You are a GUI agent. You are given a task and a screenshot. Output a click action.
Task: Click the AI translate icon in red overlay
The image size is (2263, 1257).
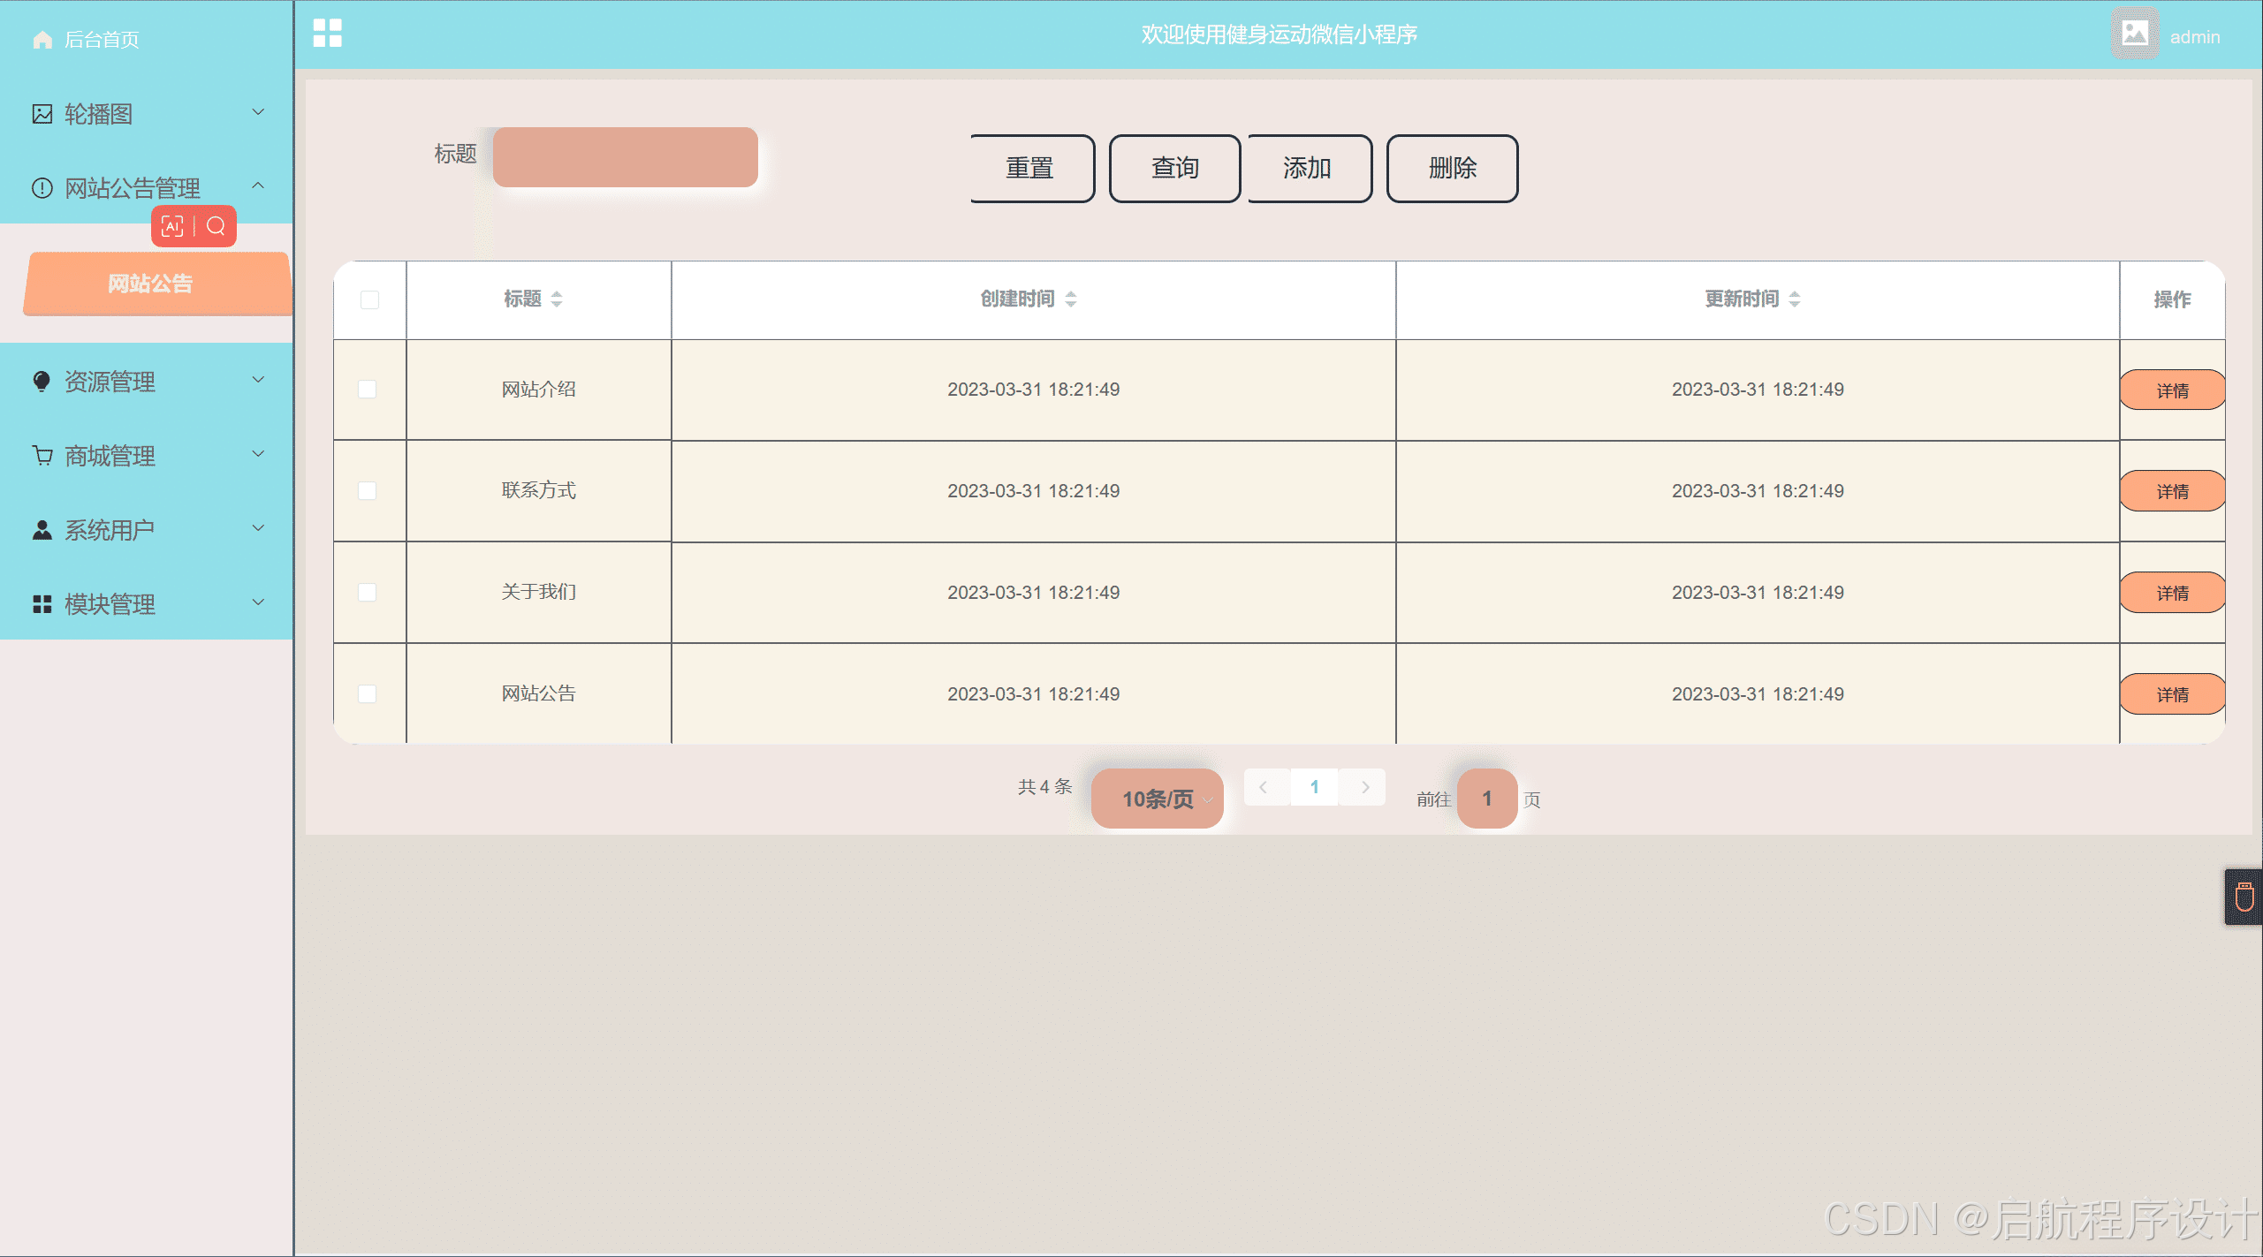click(x=173, y=226)
